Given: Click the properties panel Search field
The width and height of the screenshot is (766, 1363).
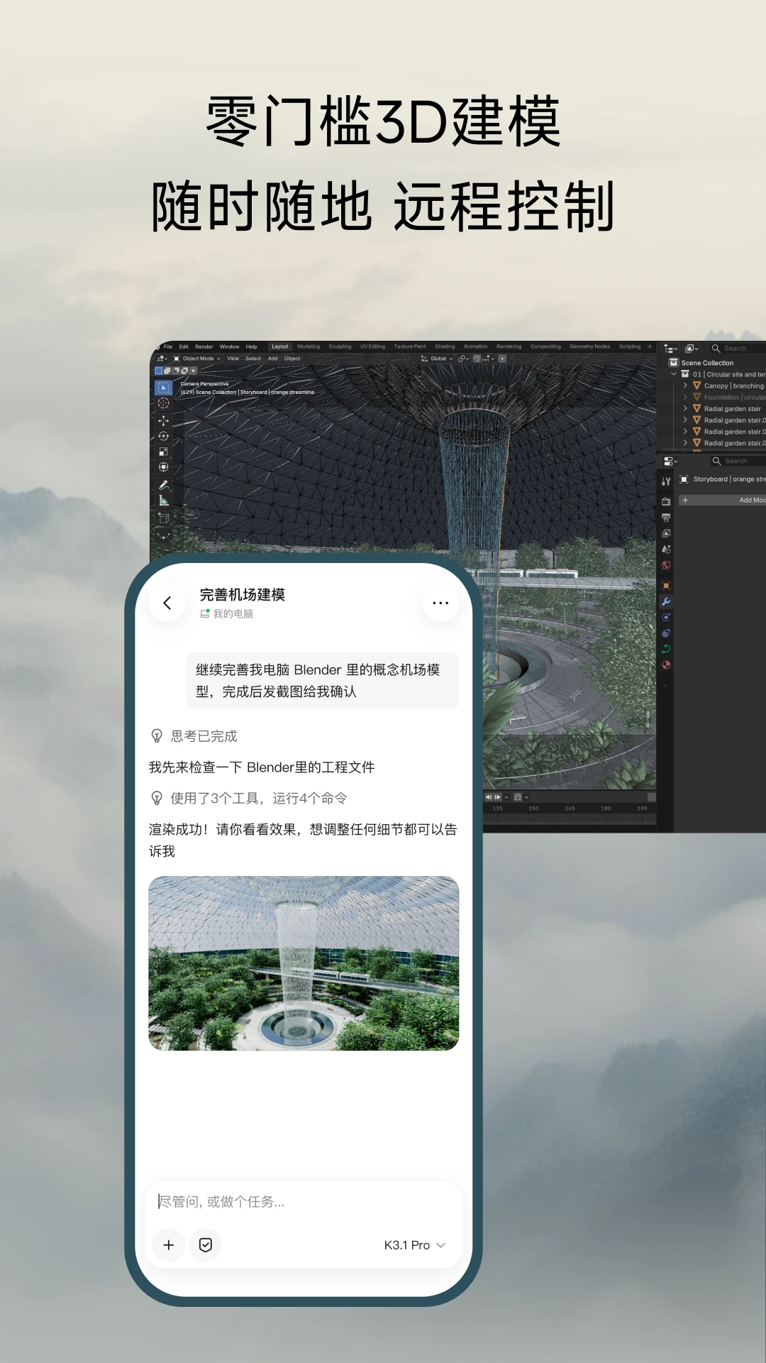Looking at the screenshot, I should pyautogui.click(x=737, y=461).
